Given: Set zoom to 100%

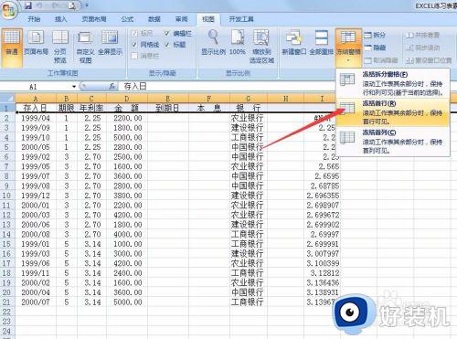Looking at the screenshot, I should pos(238,43).
